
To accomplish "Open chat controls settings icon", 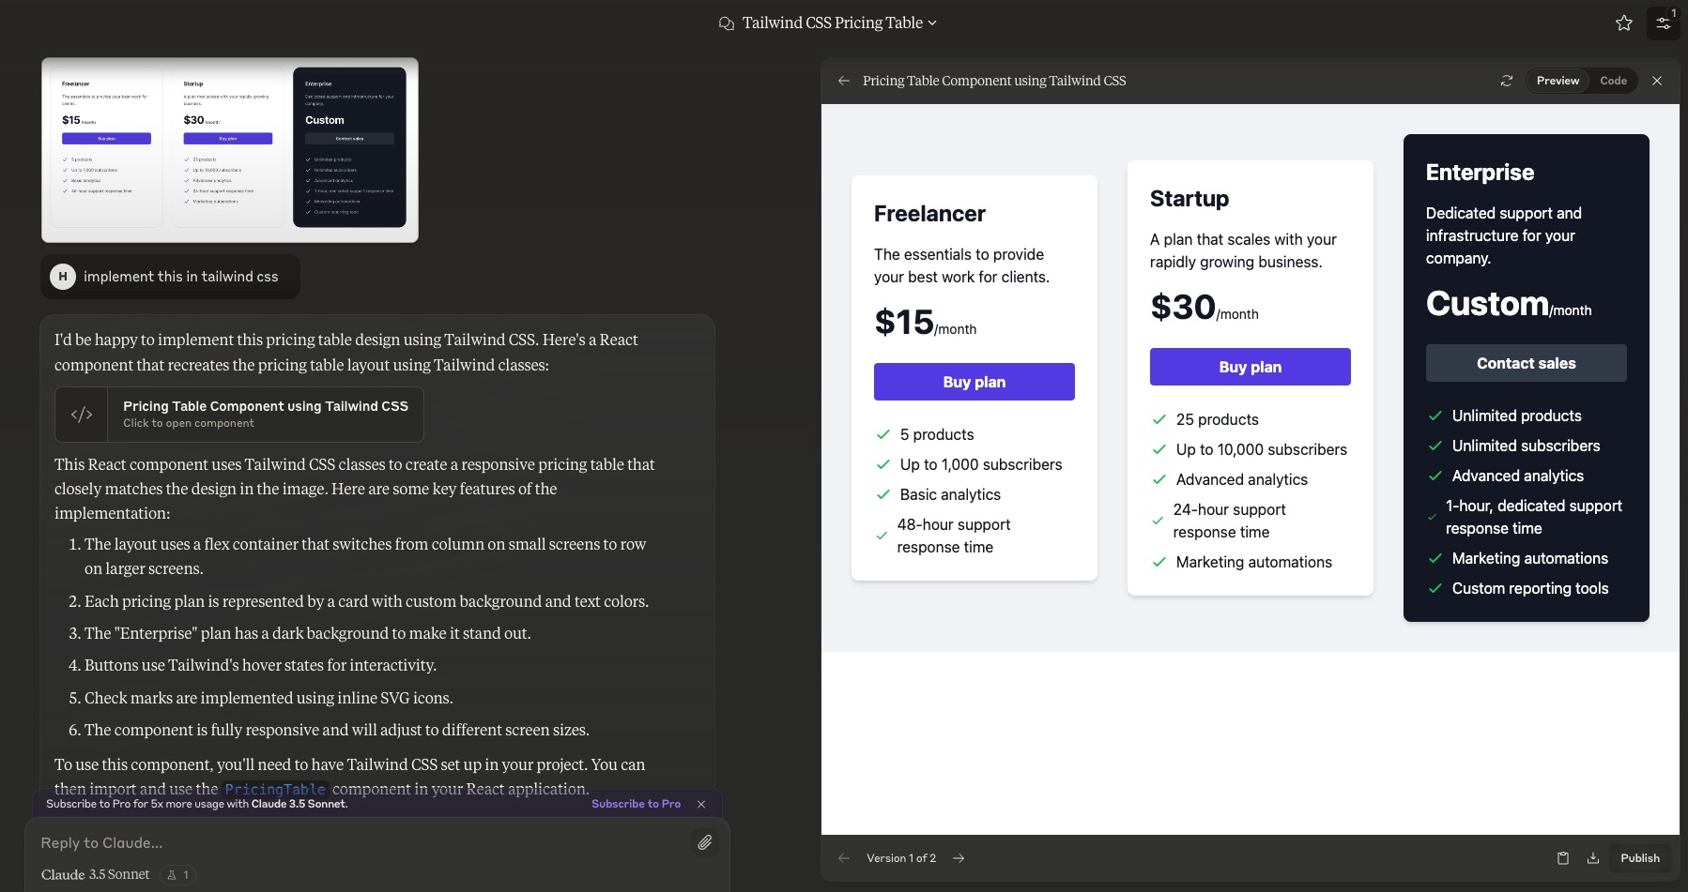I will 1663,23.
